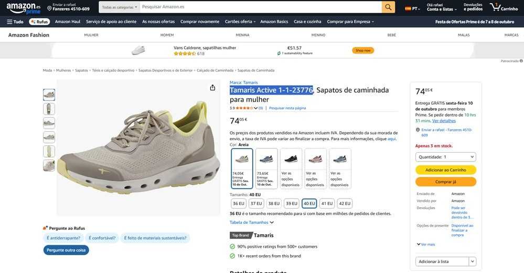Open the MALAS fashion tab
This screenshot has width=524, height=273.
[464, 35]
